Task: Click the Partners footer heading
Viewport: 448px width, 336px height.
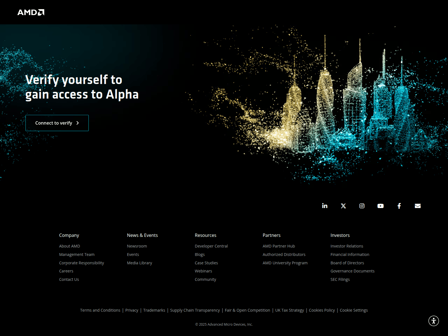Action: pyautogui.click(x=272, y=235)
